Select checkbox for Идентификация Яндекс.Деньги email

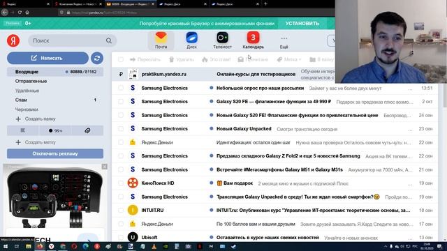pos(121,142)
